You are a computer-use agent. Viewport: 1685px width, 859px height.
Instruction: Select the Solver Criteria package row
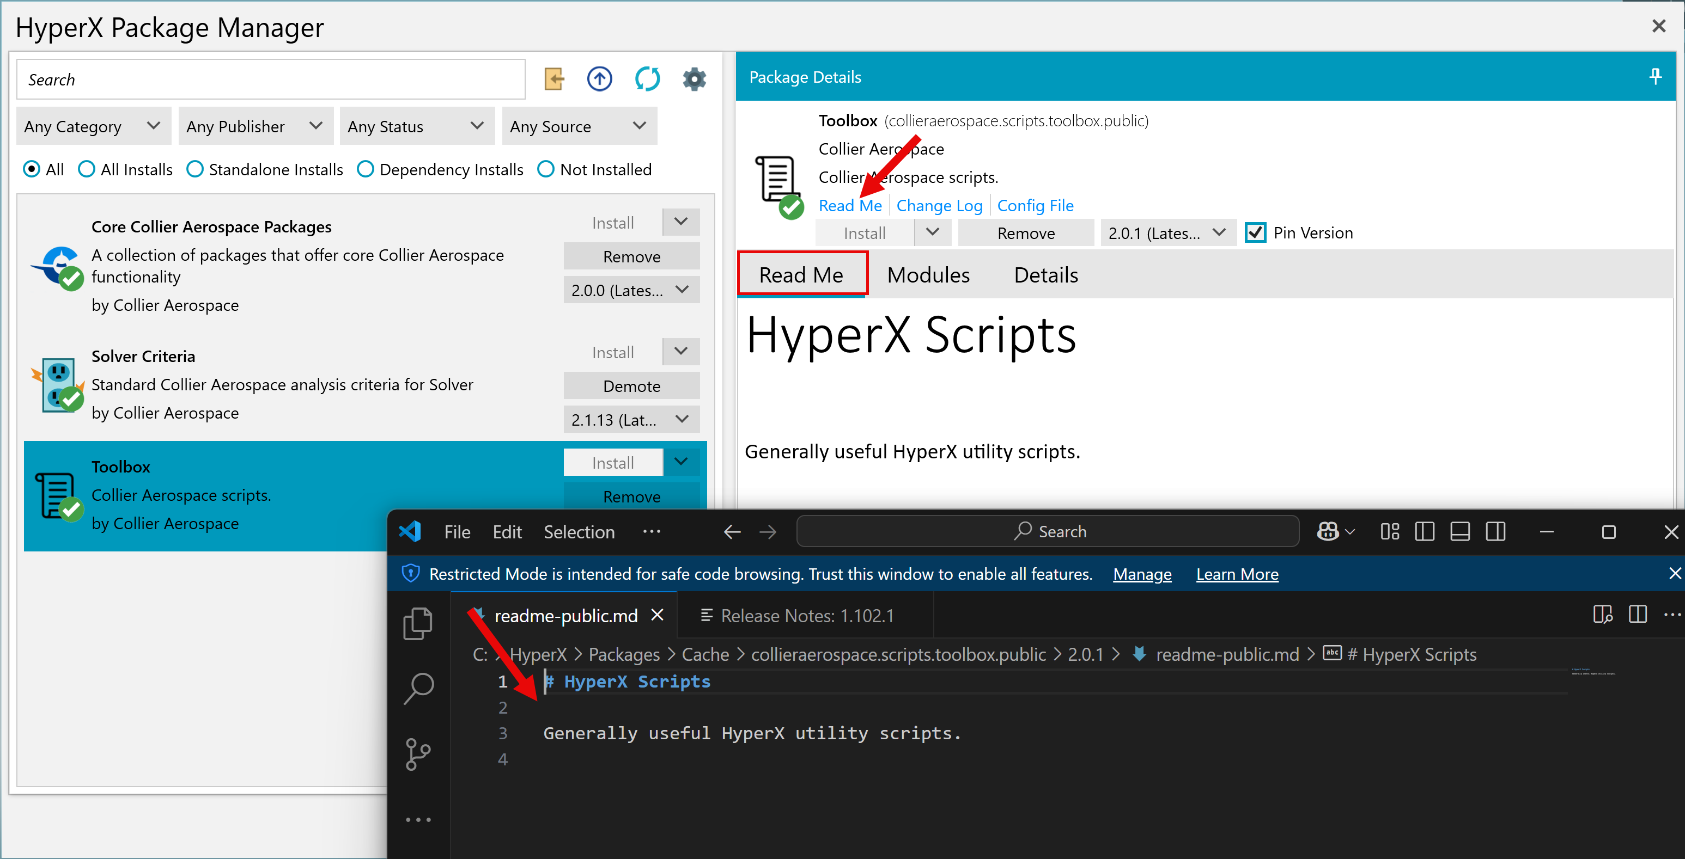[x=365, y=385]
